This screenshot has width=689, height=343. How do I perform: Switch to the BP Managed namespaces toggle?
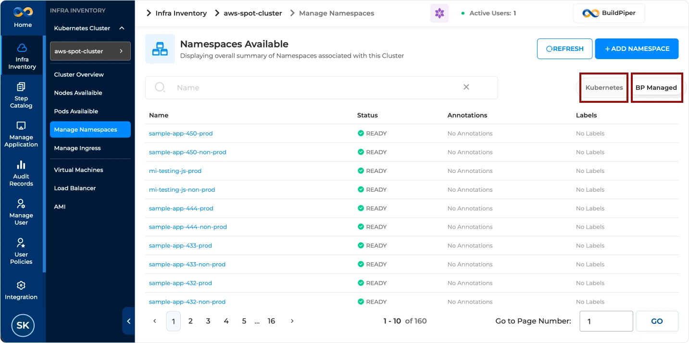click(656, 87)
